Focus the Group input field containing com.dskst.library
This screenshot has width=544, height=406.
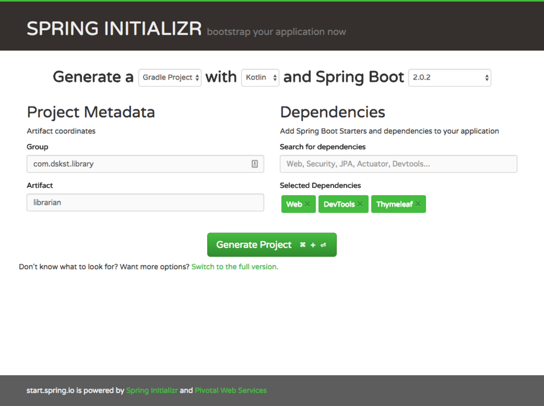click(x=146, y=164)
